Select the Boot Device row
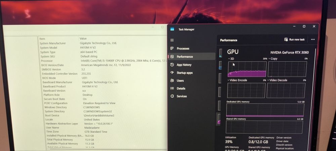 click(x=106, y=116)
